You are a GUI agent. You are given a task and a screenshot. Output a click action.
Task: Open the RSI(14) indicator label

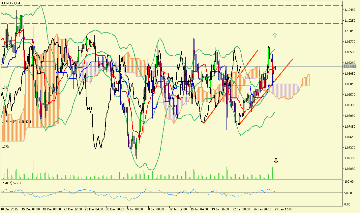(12, 183)
